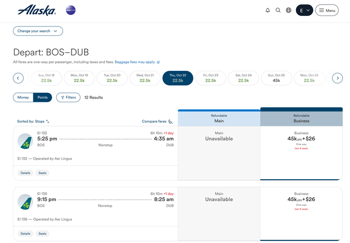
Task: Select Thu, Oct 22 date
Action: tap(177, 78)
